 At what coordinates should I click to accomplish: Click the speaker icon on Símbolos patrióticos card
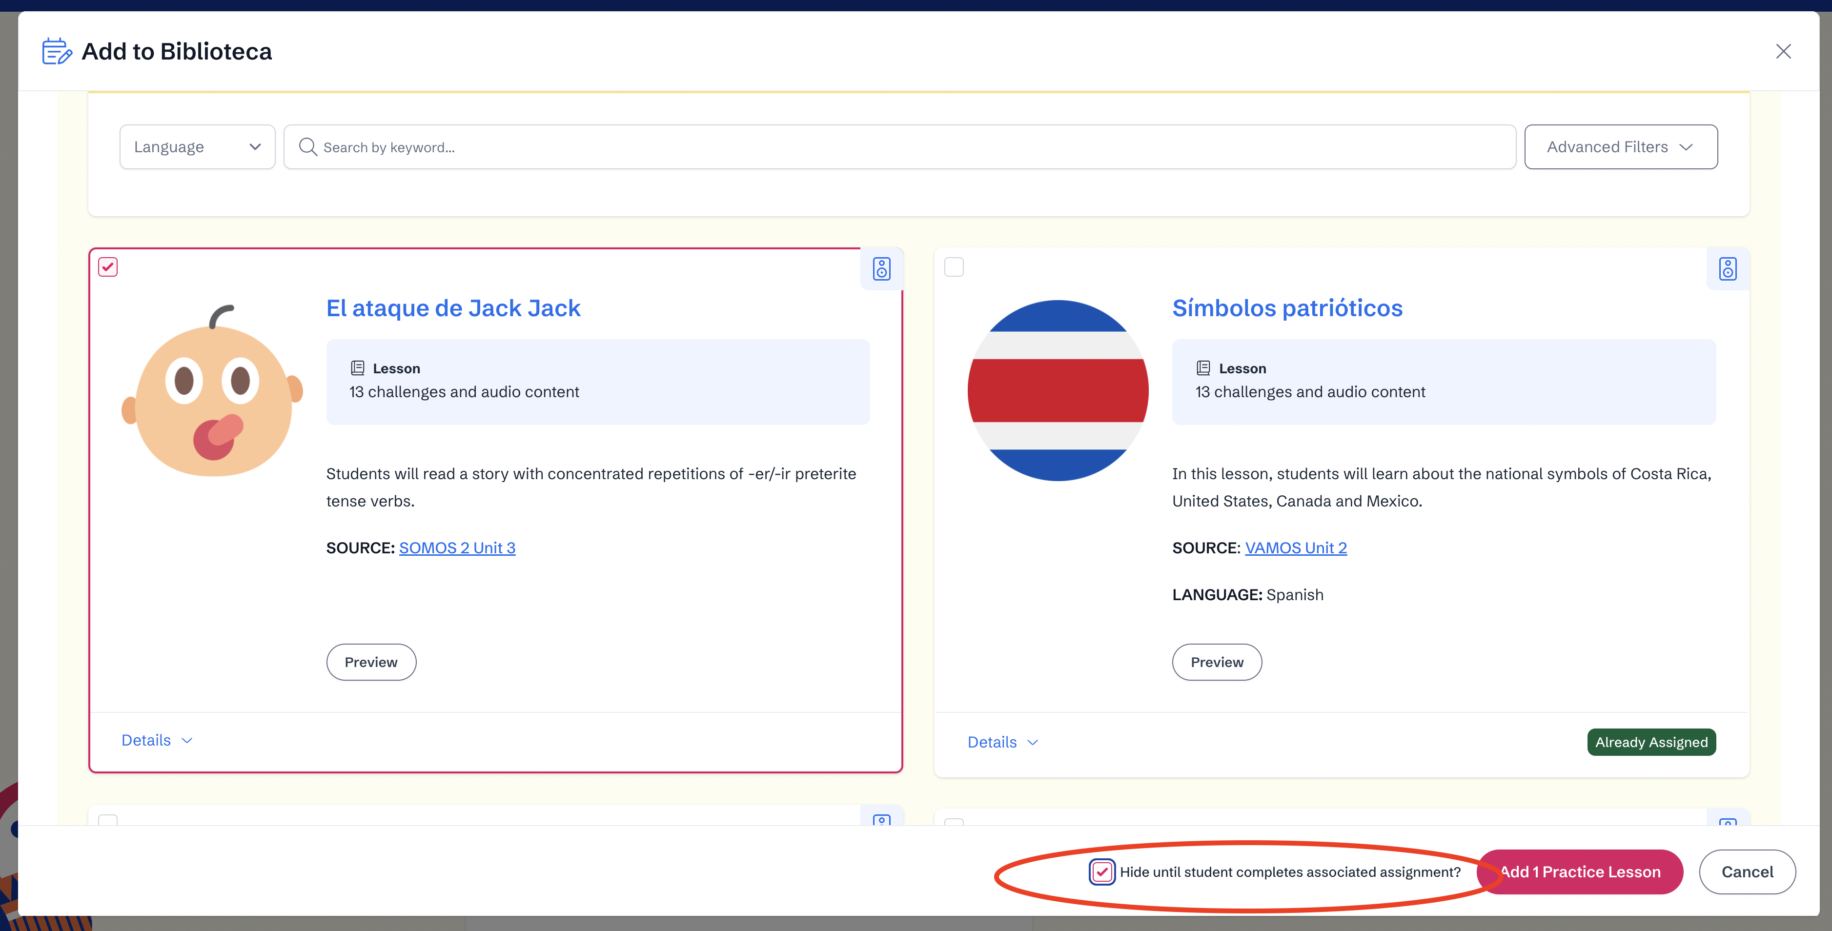click(1728, 269)
